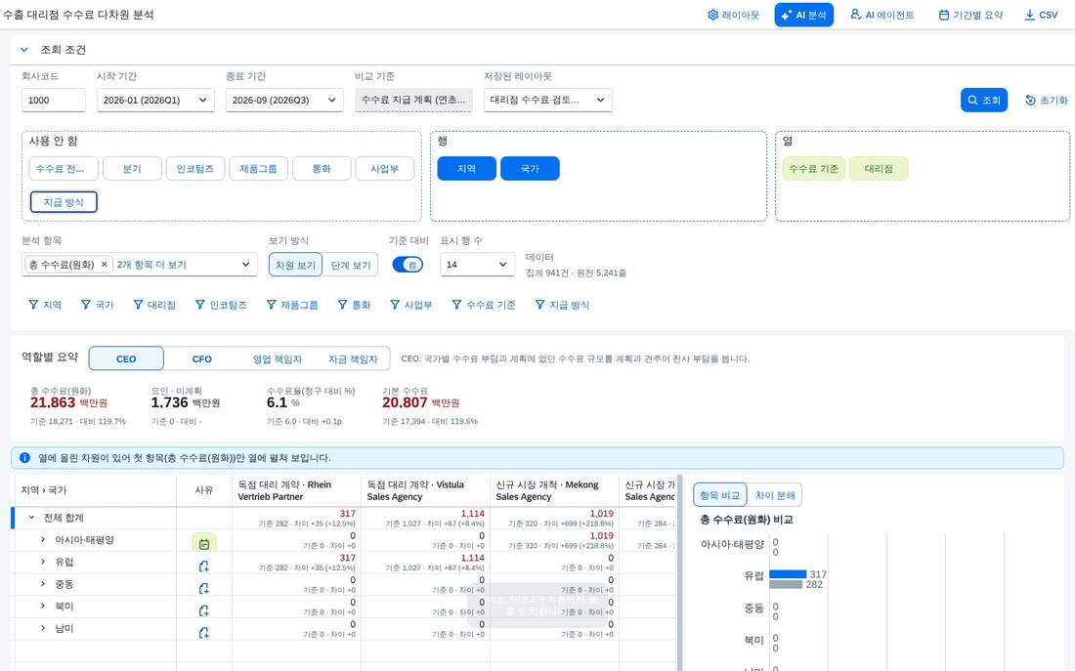Viewport: 1075px width, 671px height.
Task: Switch to the 차이 분해 tab
Action: tap(775, 495)
